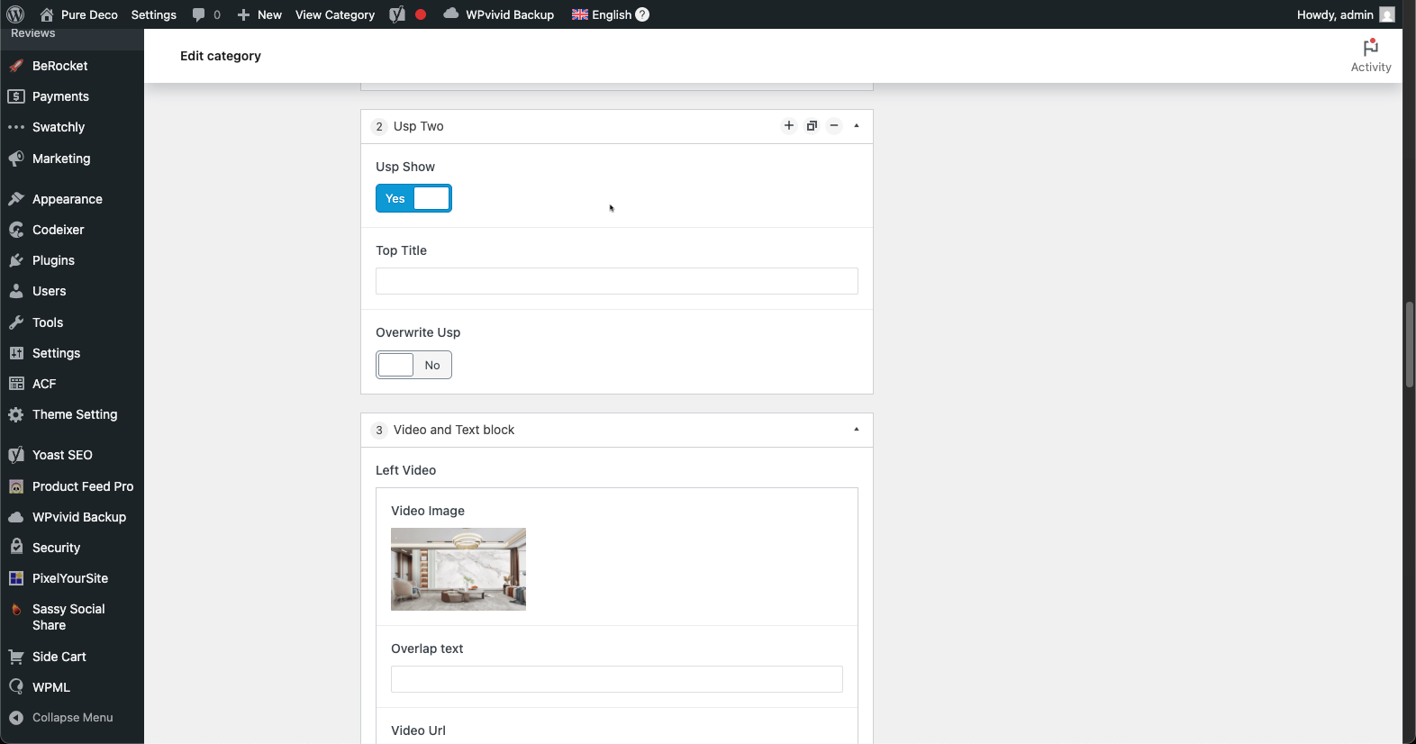Click the View Category link

[335, 14]
